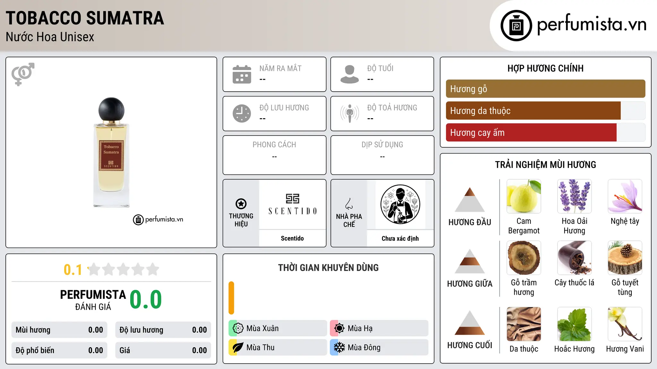Click the Cam Bergamot note image

(524, 196)
